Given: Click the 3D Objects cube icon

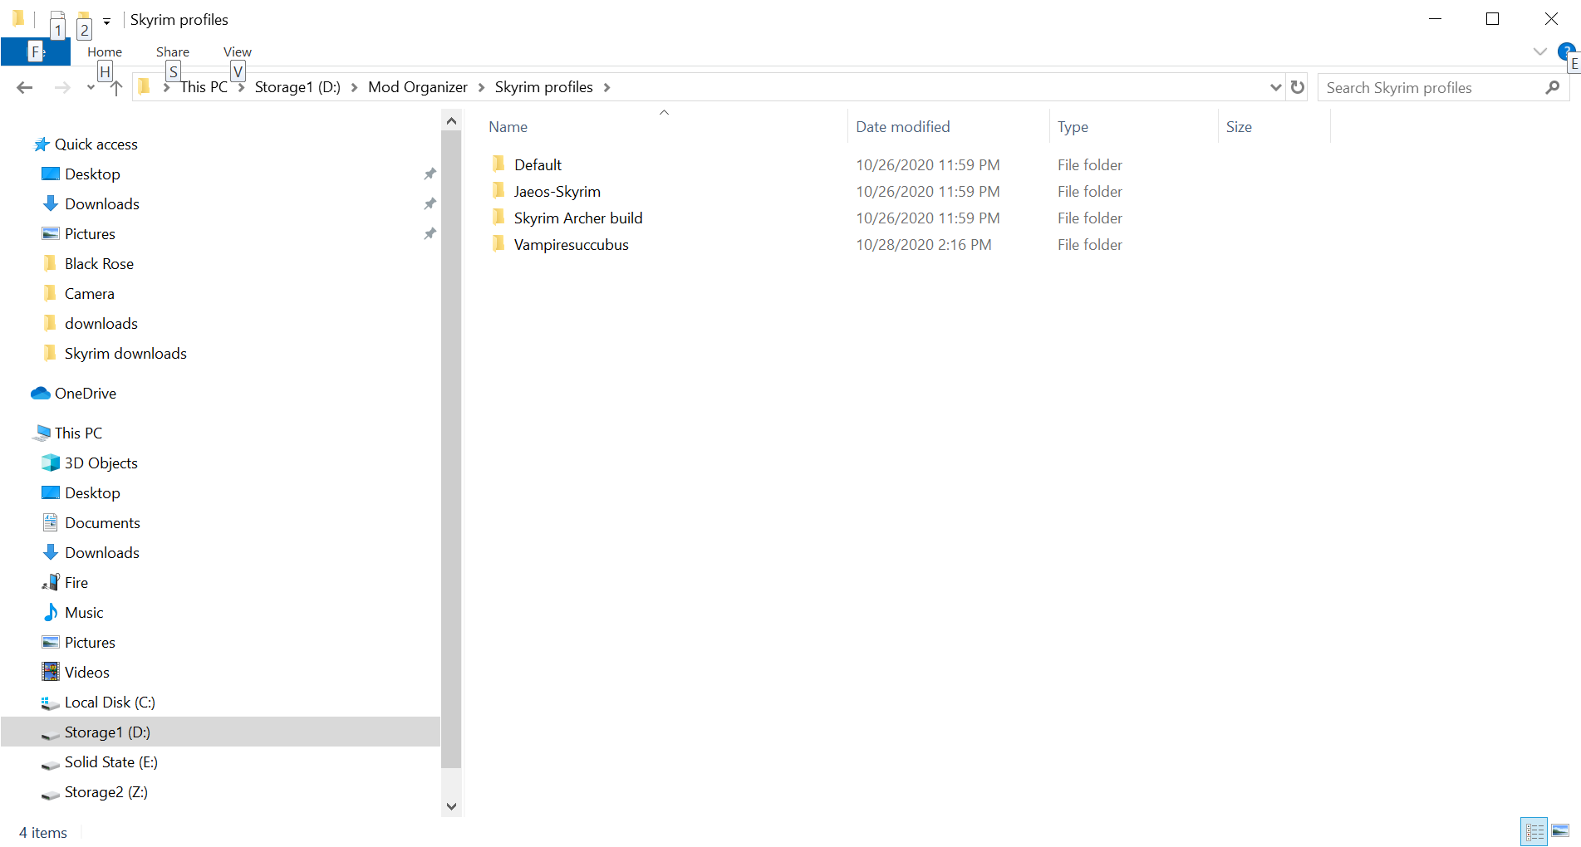Looking at the screenshot, I should coord(51,463).
